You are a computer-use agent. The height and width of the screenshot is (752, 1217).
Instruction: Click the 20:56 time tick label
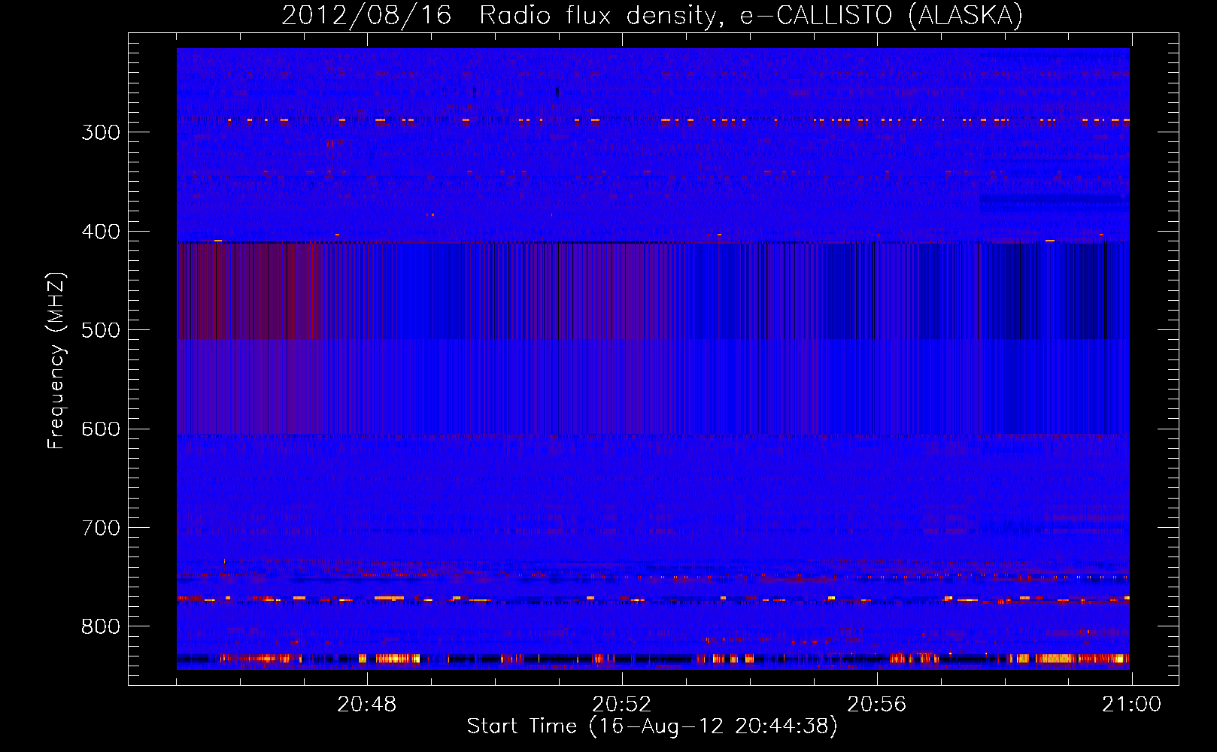click(877, 705)
